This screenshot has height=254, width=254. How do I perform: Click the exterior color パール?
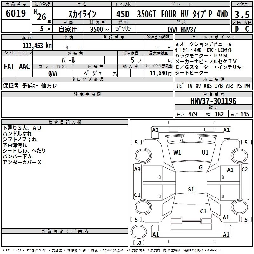pyautogui.click(x=68, y=60)
